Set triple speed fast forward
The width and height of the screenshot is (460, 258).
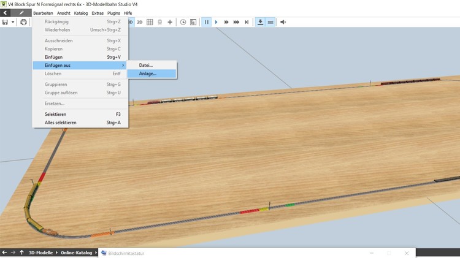click(236, 22)
